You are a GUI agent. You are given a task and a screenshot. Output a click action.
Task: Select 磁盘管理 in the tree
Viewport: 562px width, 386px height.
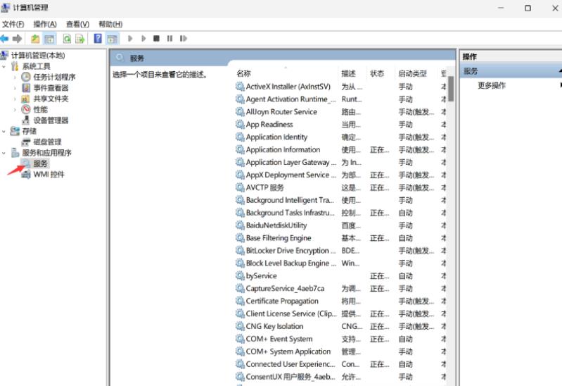(x=47, y=142)
